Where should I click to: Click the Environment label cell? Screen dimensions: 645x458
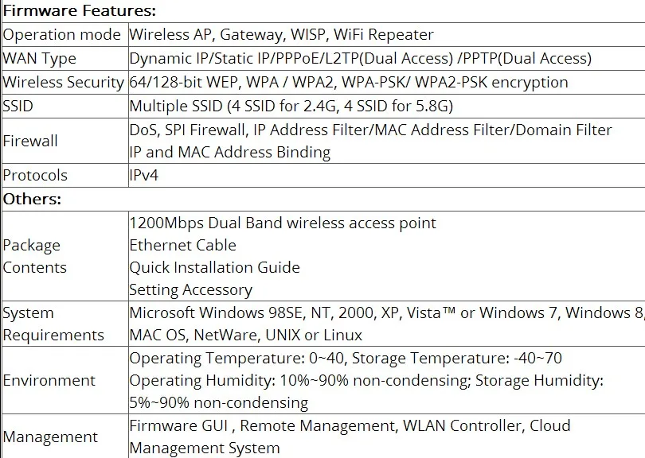(x=49, y=380)
